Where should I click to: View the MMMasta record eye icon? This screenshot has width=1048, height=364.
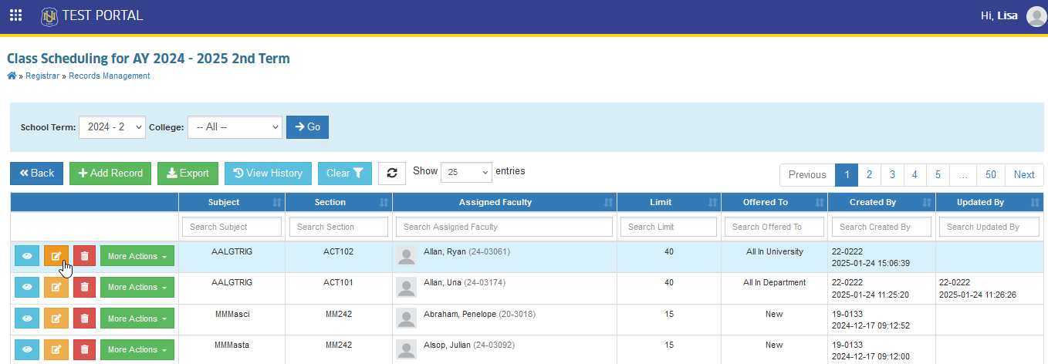point(27,349)
